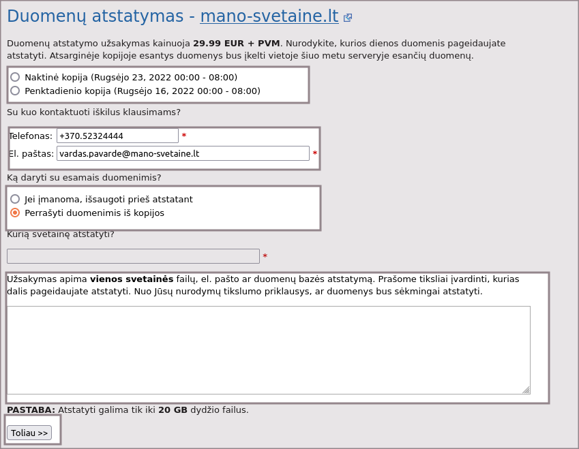Choose the Penktadienio kopija backup option
Image resolution: width=579 pixels, height=449 pixels.
pos(15,91)
